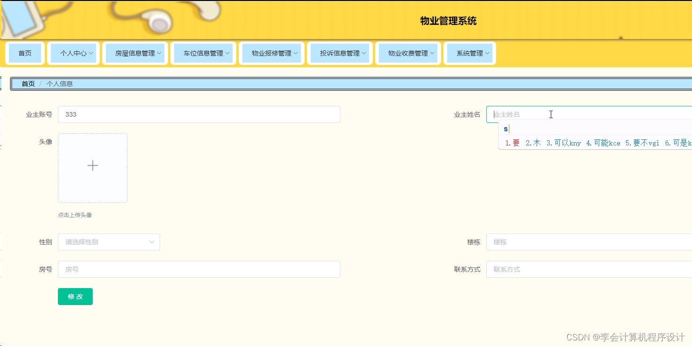Viewport: 692px width, 346px height.
Task: Expand the 物业报修管理 dropdown
Action: [271, 53]
